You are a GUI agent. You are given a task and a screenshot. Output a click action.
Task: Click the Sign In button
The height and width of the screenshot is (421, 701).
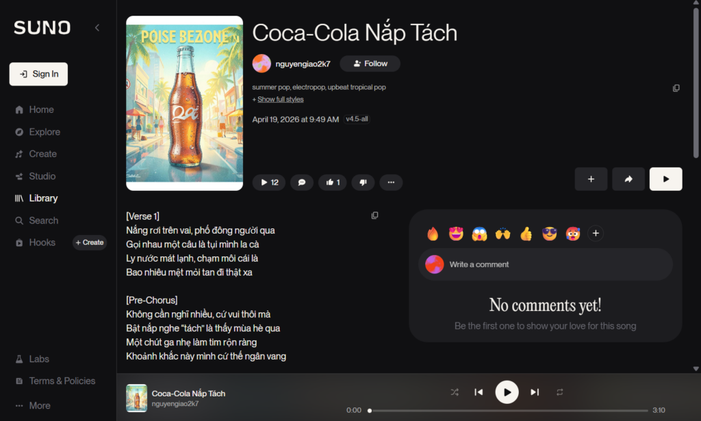coord(38,74)
